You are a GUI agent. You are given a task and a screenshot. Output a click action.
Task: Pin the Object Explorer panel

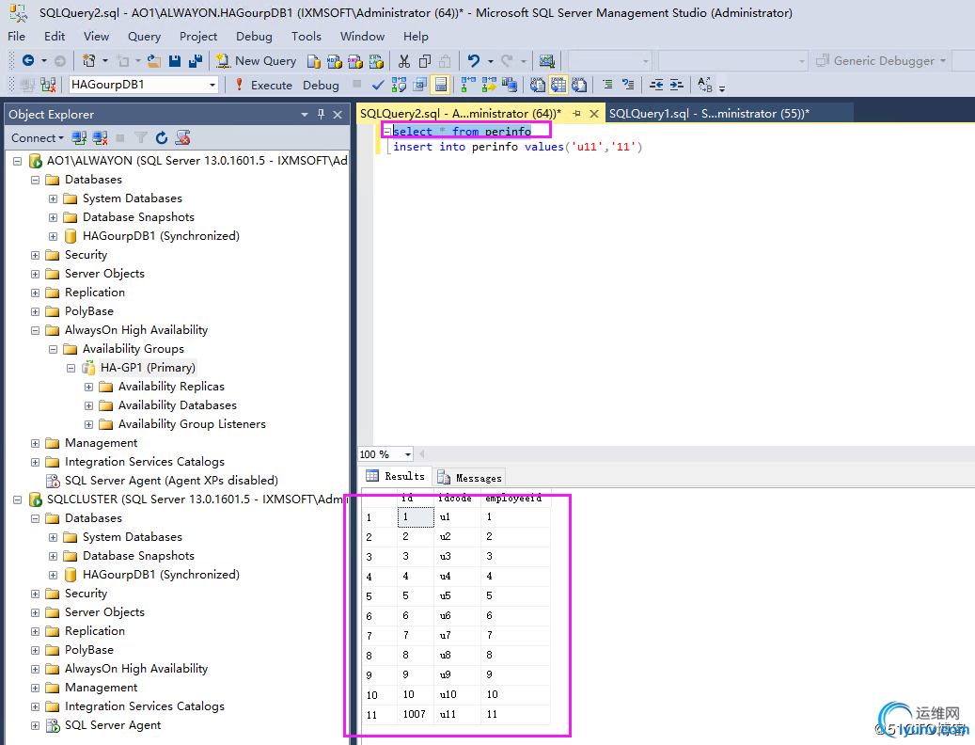[321, 114]
